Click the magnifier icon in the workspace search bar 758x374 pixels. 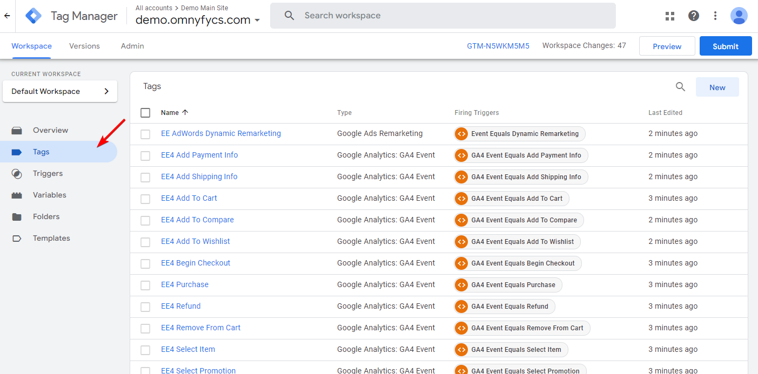point(290,16)
